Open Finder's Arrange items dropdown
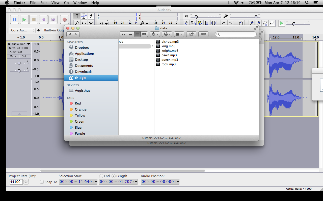Image resolution: width=323 pixels, height=201 pixels. click(x=179, y=34)
